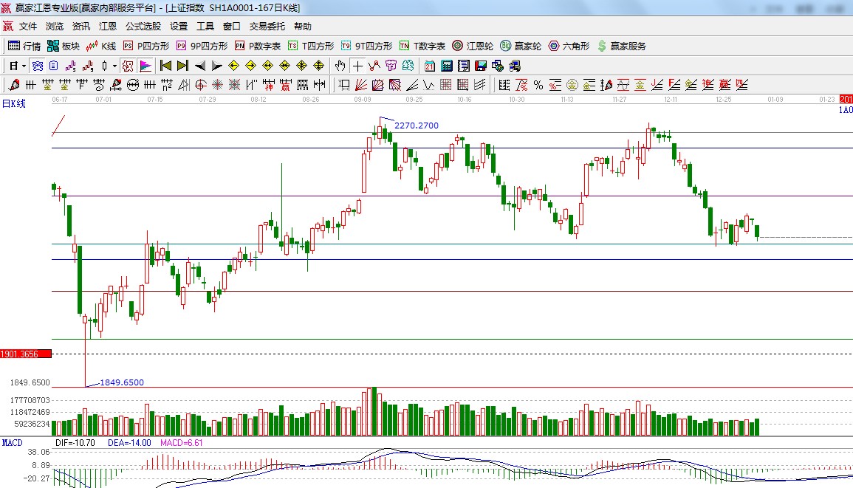The image size is (853, 488).
Task: Click the 板块 sector button
Action: tap(64, 46)
